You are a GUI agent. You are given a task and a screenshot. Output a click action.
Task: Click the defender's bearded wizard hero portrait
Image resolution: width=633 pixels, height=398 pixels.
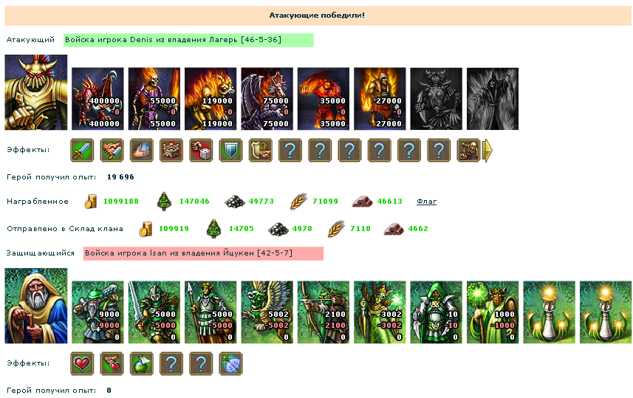(36, 306)
